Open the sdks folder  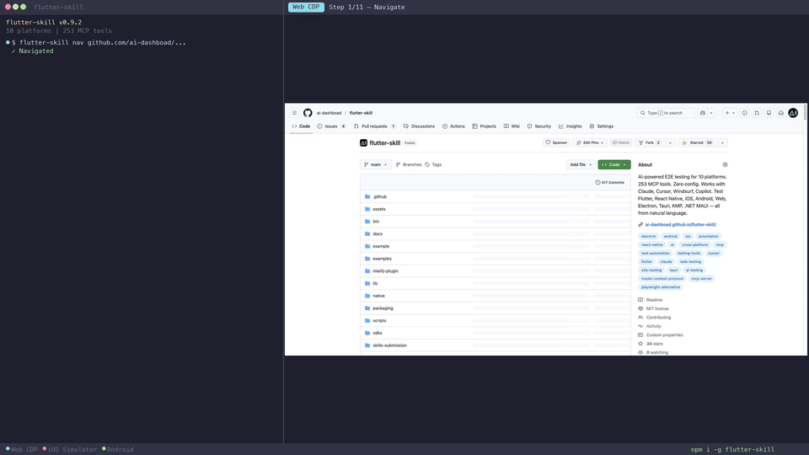coord(378,333)
